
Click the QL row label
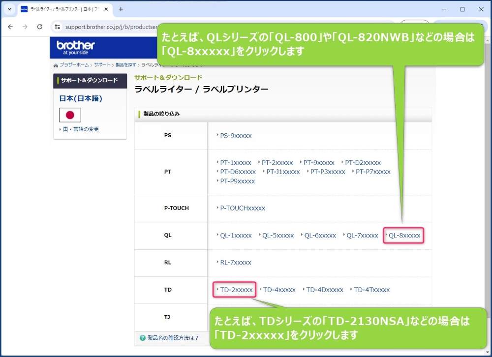click(168, 235)
